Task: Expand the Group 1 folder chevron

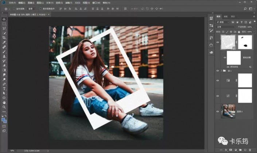Action: 221,71
